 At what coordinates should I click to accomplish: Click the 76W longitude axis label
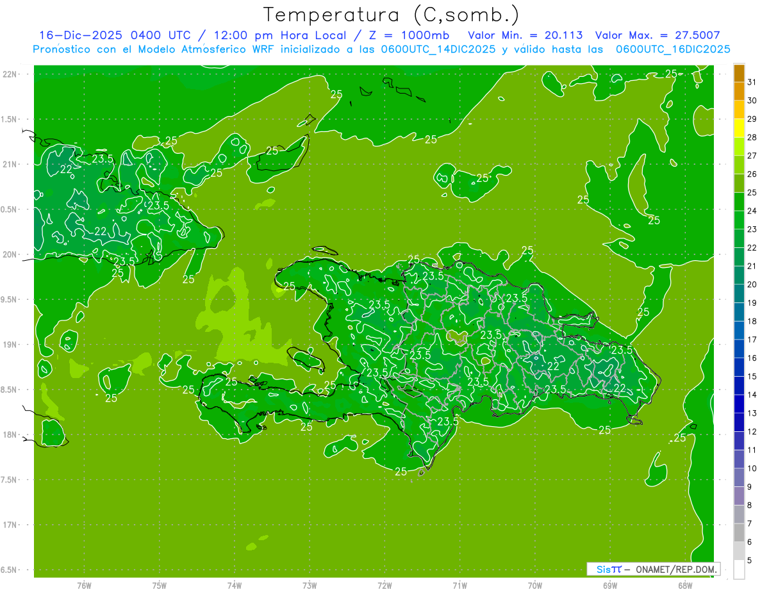84,586
